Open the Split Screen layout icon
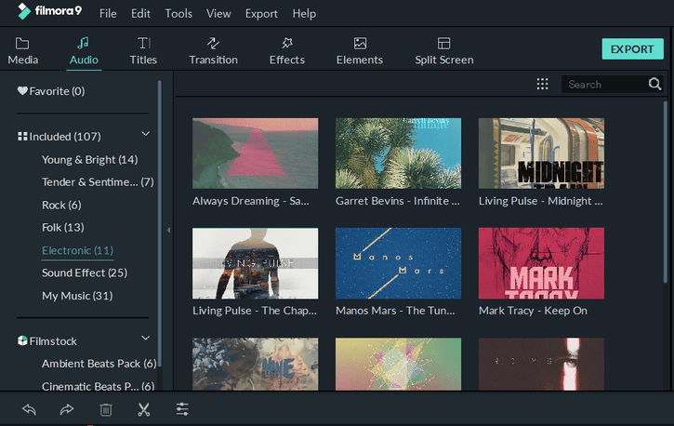Image resolution: width=674 pixels, height=426 pixels. pyautogui.click(x=443, y=43)
